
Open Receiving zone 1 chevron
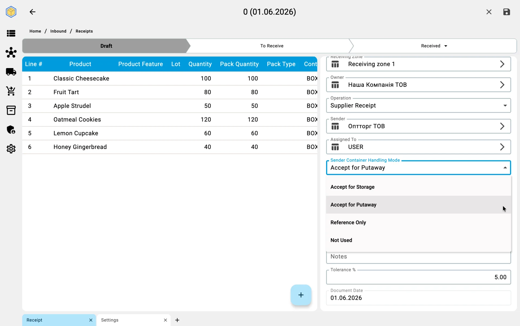pos(502,64)
